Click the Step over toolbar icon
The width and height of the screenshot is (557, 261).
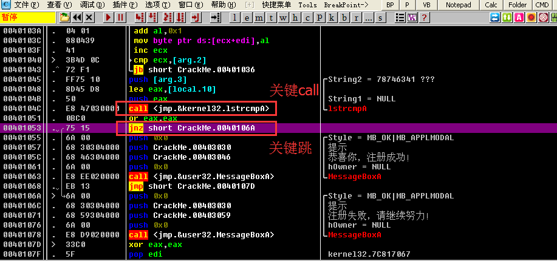[x=152, y=18]
